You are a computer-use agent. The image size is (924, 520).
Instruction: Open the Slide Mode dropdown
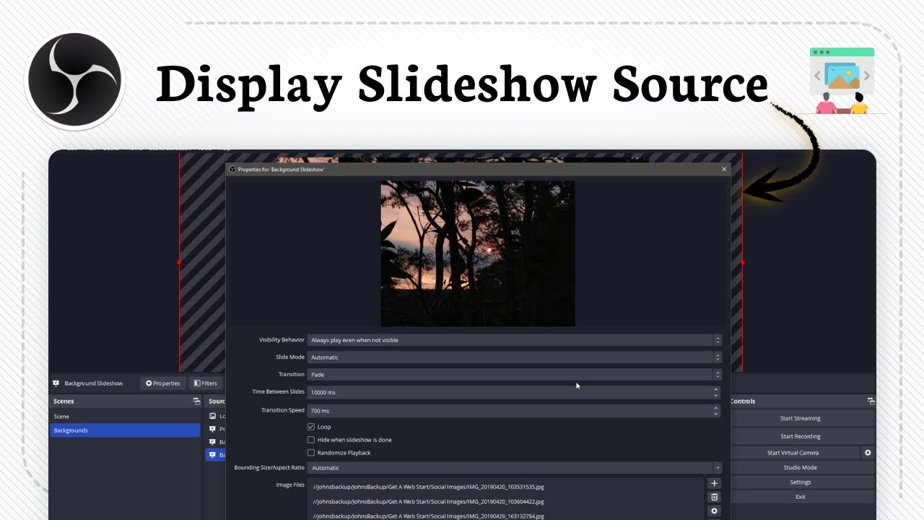point(514,357)
